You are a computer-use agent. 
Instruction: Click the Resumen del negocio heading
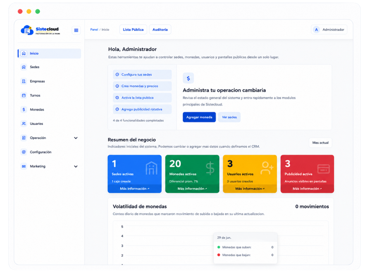click(132, 140)
